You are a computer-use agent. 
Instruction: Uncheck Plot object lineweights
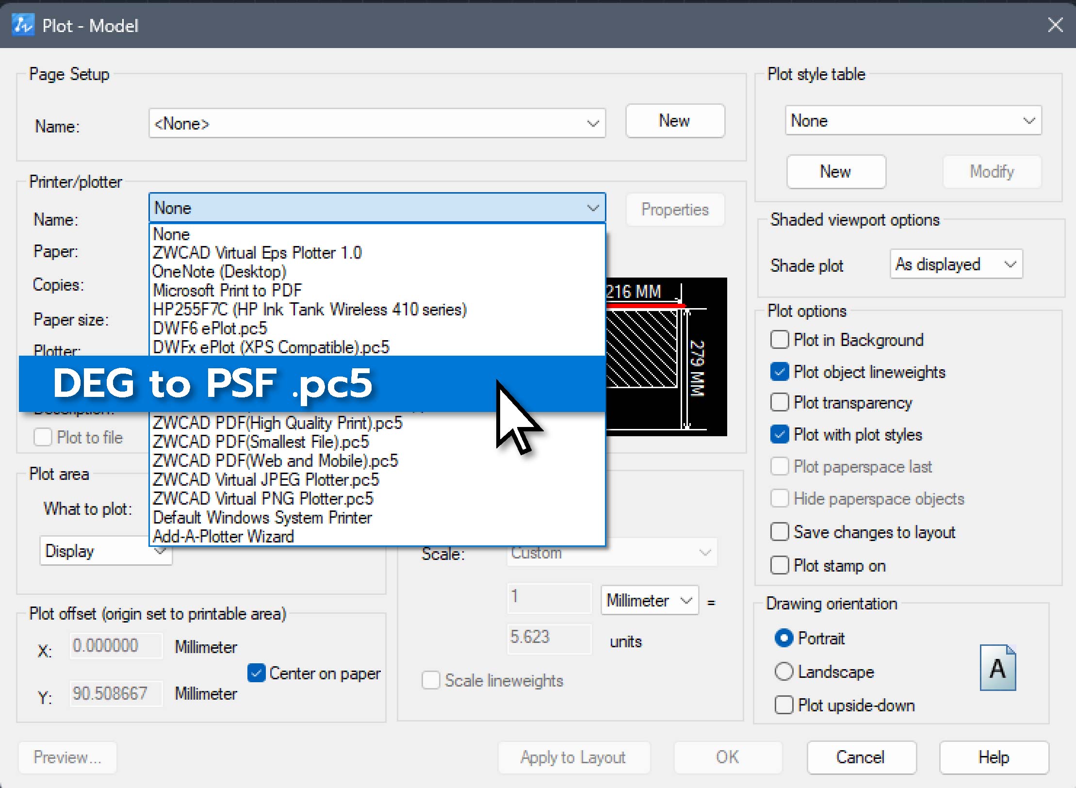click(779, 372)
